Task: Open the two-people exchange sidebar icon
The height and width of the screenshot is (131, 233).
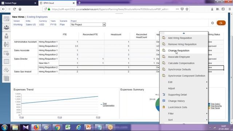Action: [x=7, y=44]
